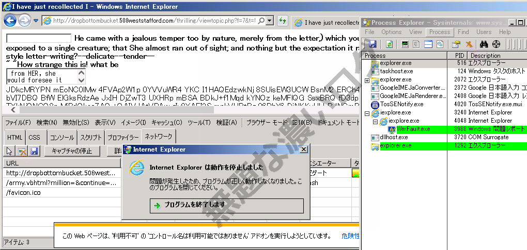Open Options menu in Process Explorer
Screen dimensions: 527x250
point(391,32)
